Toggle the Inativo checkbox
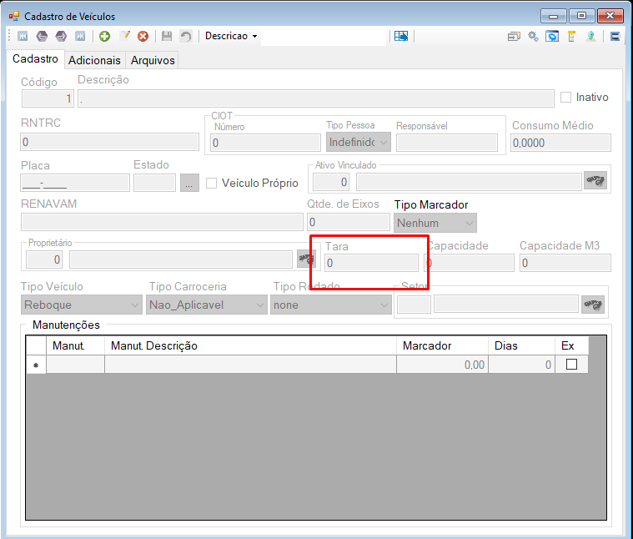Screen dimensions: 633x539 click(x=566, y=98)
